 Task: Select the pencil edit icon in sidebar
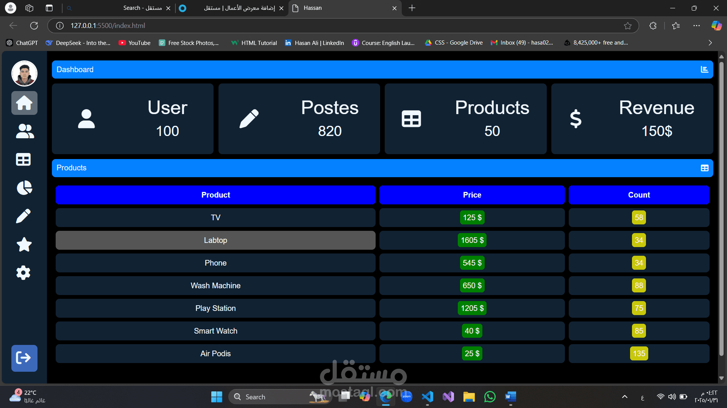click(23, 216)
